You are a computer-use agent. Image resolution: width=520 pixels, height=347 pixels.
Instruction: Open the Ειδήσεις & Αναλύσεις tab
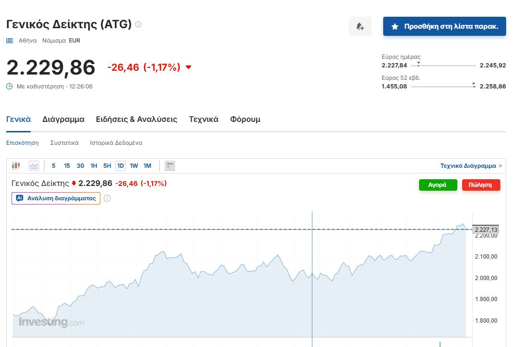[136, 119]
